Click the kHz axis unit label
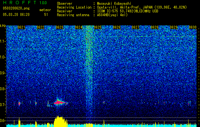 3,26
